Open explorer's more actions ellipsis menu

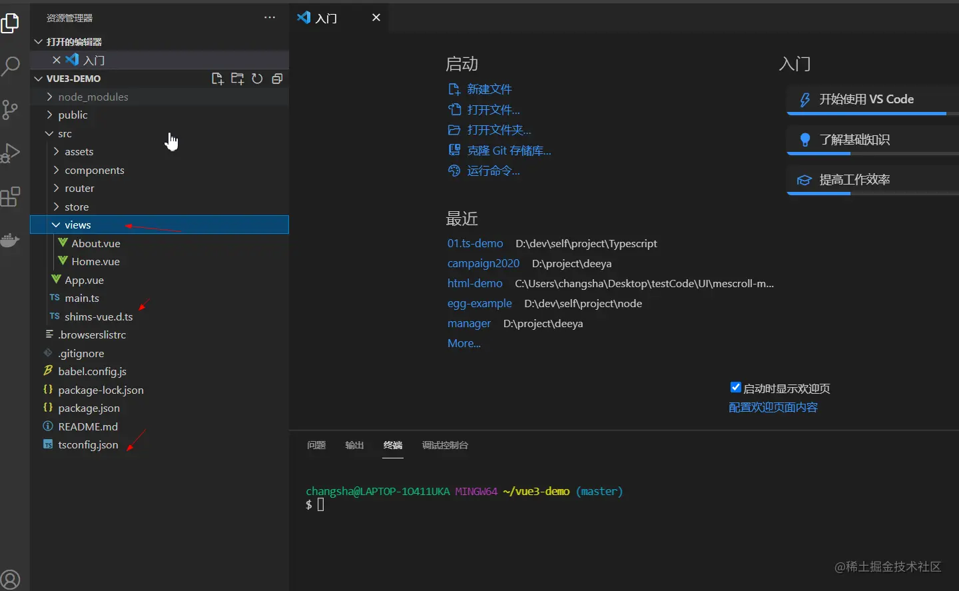coord(270,18)
